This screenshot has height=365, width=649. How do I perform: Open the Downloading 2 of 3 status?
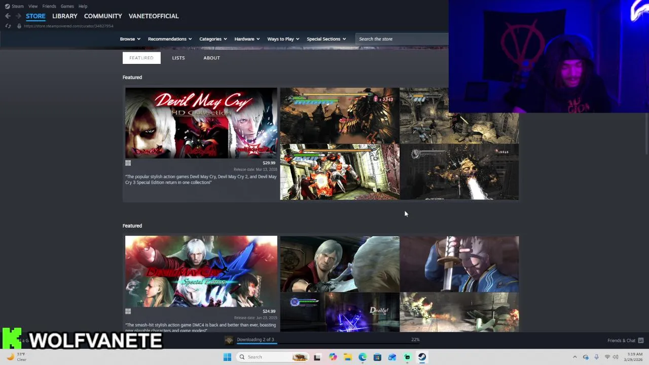point(256,340)
